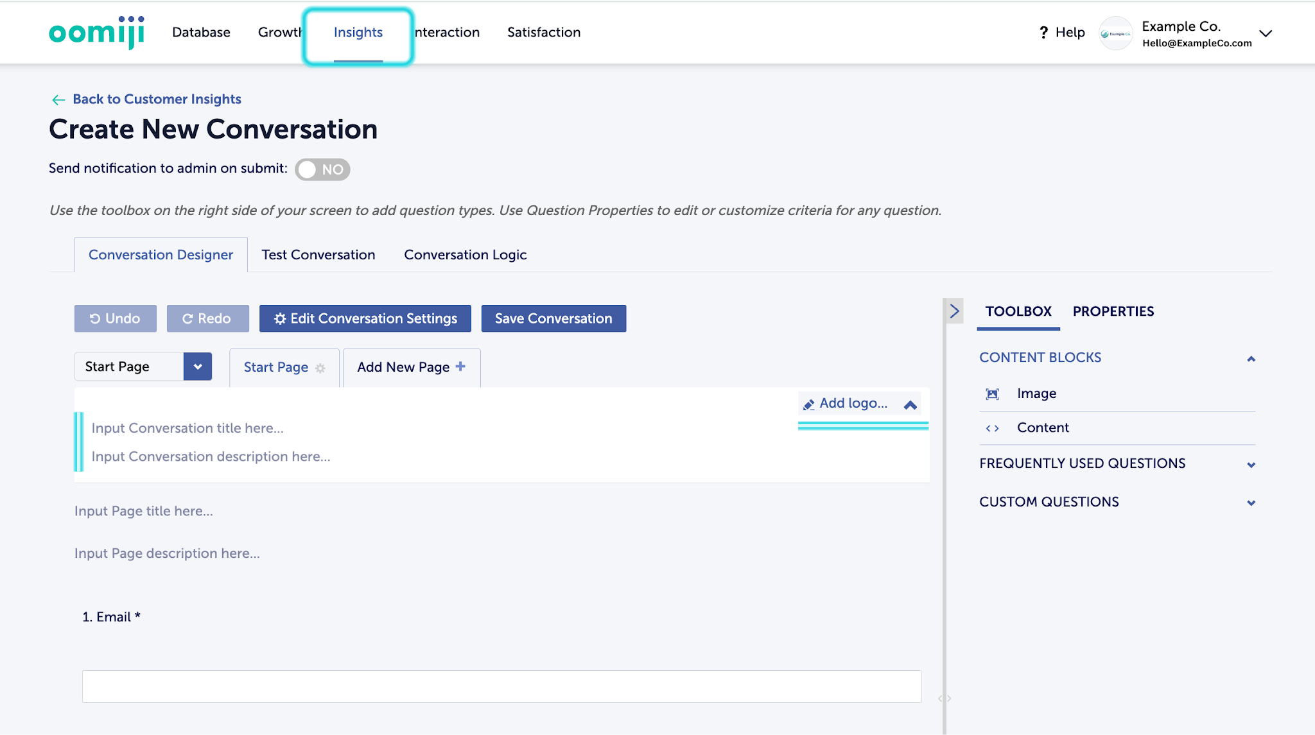Click the back arrow to Customer Insights
Screen dimensions: 1315x735
[58, 99]
